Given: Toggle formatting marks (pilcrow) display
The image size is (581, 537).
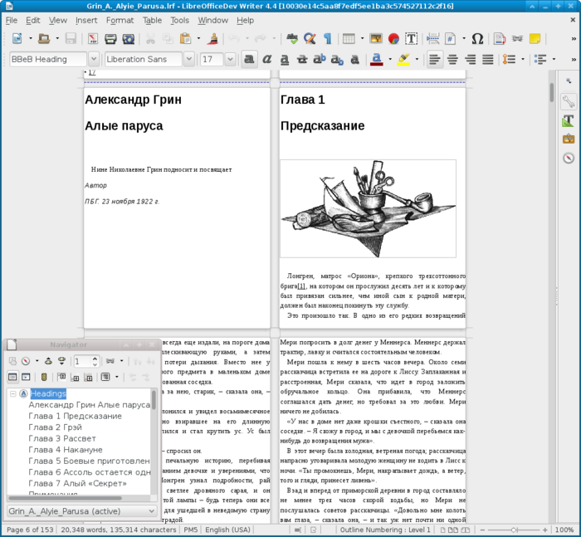Looking at the screenshot, I should tap(327, 39).
